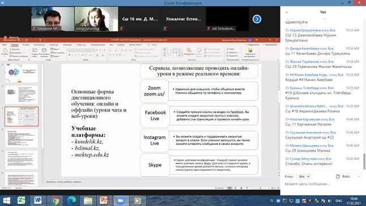Switch to the Анимация ribbon tab

[67, 45]
